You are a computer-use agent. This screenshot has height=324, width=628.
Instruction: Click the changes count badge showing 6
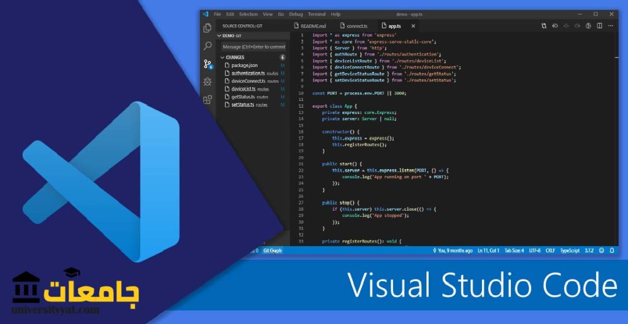point(282,58)
